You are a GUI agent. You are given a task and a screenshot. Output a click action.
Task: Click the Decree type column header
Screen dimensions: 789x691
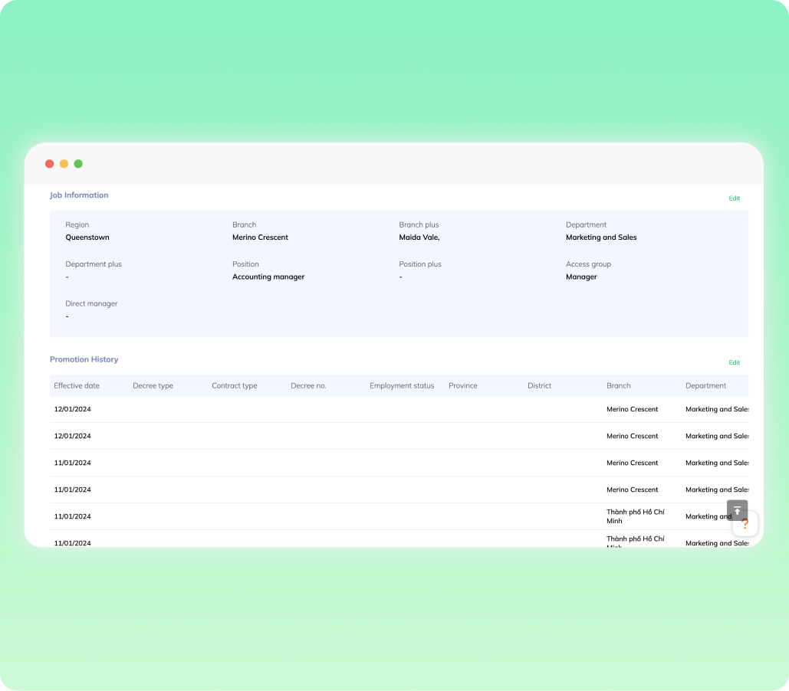(153, 386)
